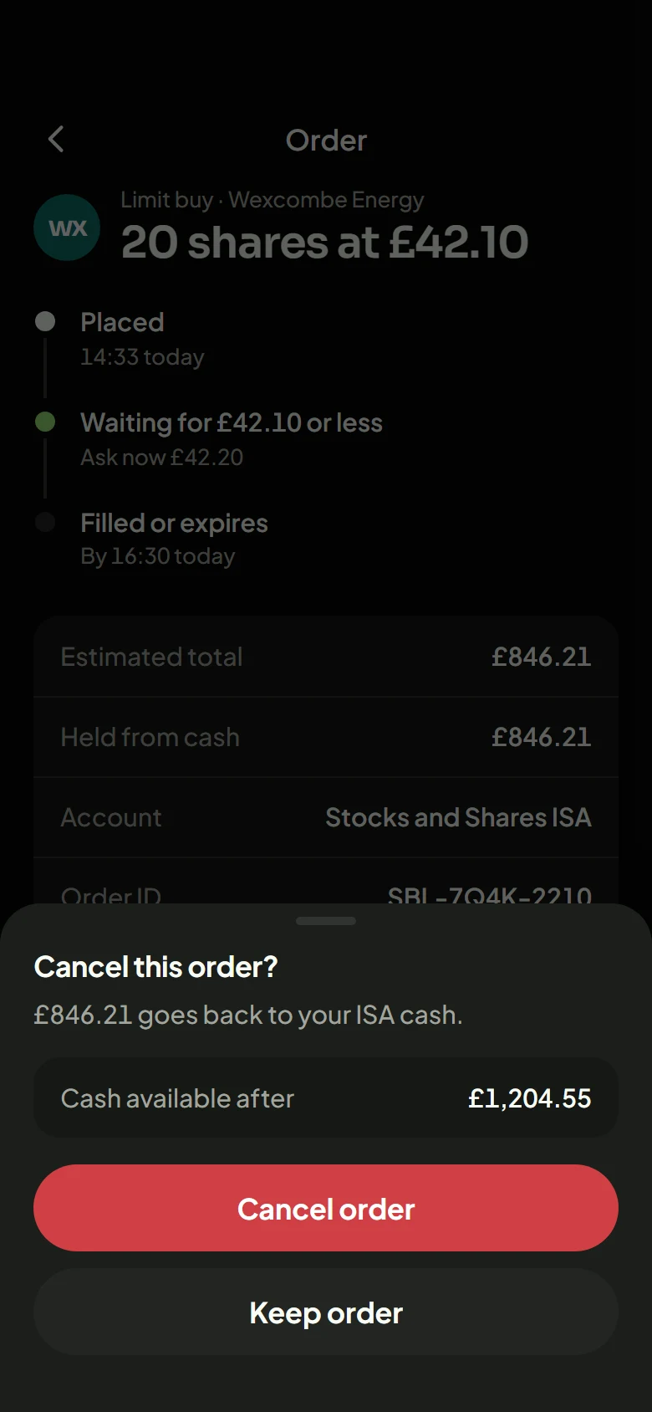Tap the Order page title
Screen dimensions: 652x1412
pos(326,141)
